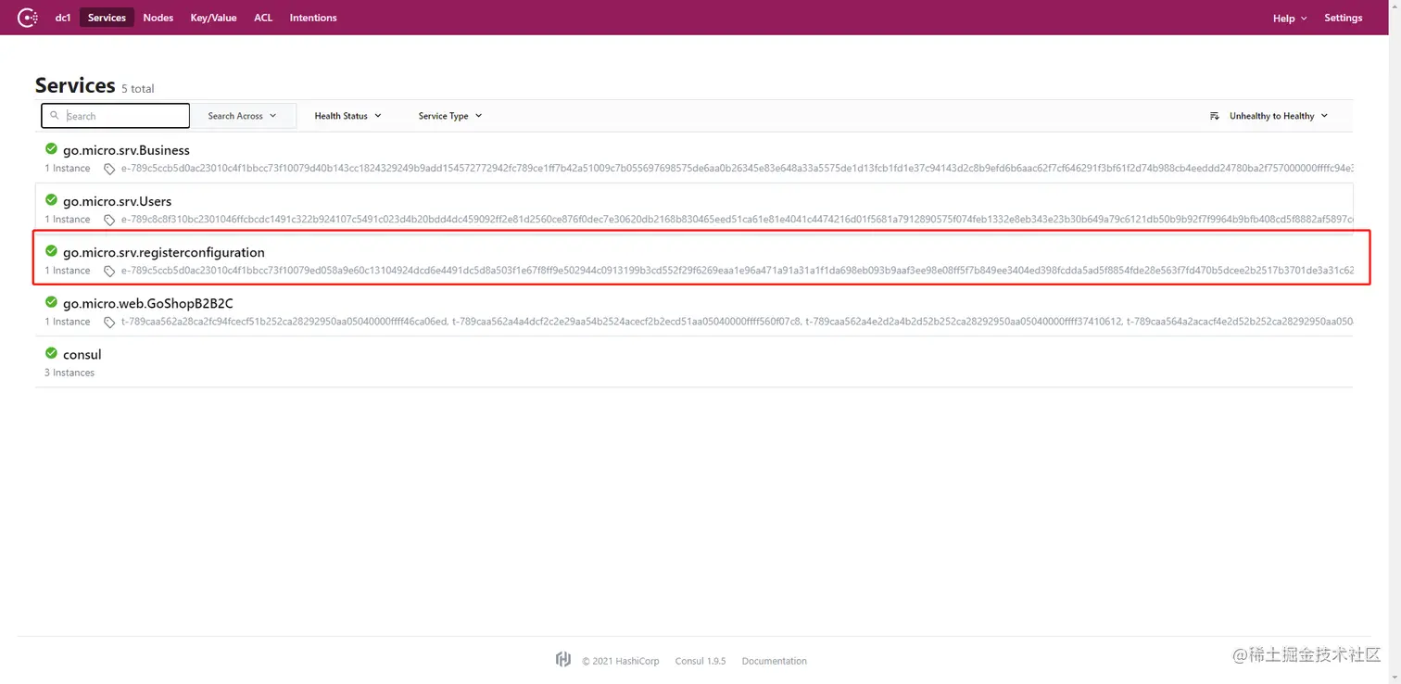Click '3 Instances' under consul
The height and width of the screenshot is (684, 1401).
tap(69, 373)
